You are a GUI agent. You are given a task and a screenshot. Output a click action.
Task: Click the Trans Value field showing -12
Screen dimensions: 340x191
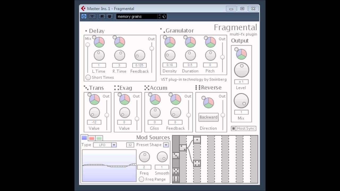point(94,122)
